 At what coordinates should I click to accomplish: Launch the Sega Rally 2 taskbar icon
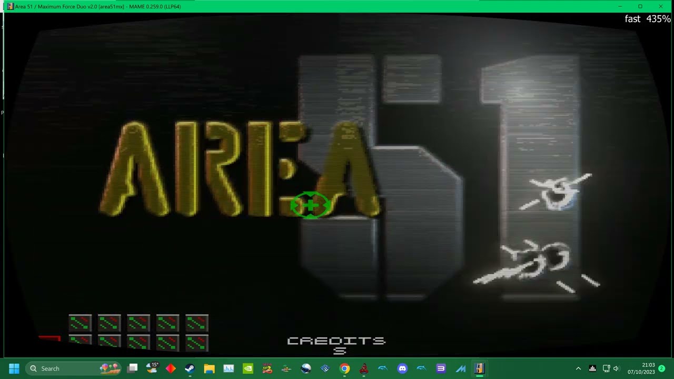[x=267, y=368]
